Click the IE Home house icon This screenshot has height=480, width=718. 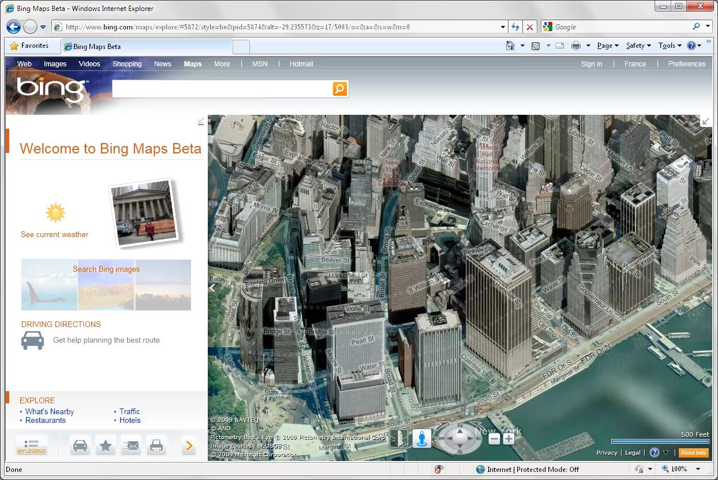(510, 46)
